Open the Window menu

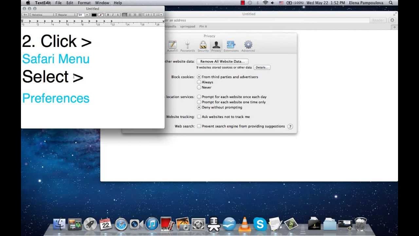(102, 3)
